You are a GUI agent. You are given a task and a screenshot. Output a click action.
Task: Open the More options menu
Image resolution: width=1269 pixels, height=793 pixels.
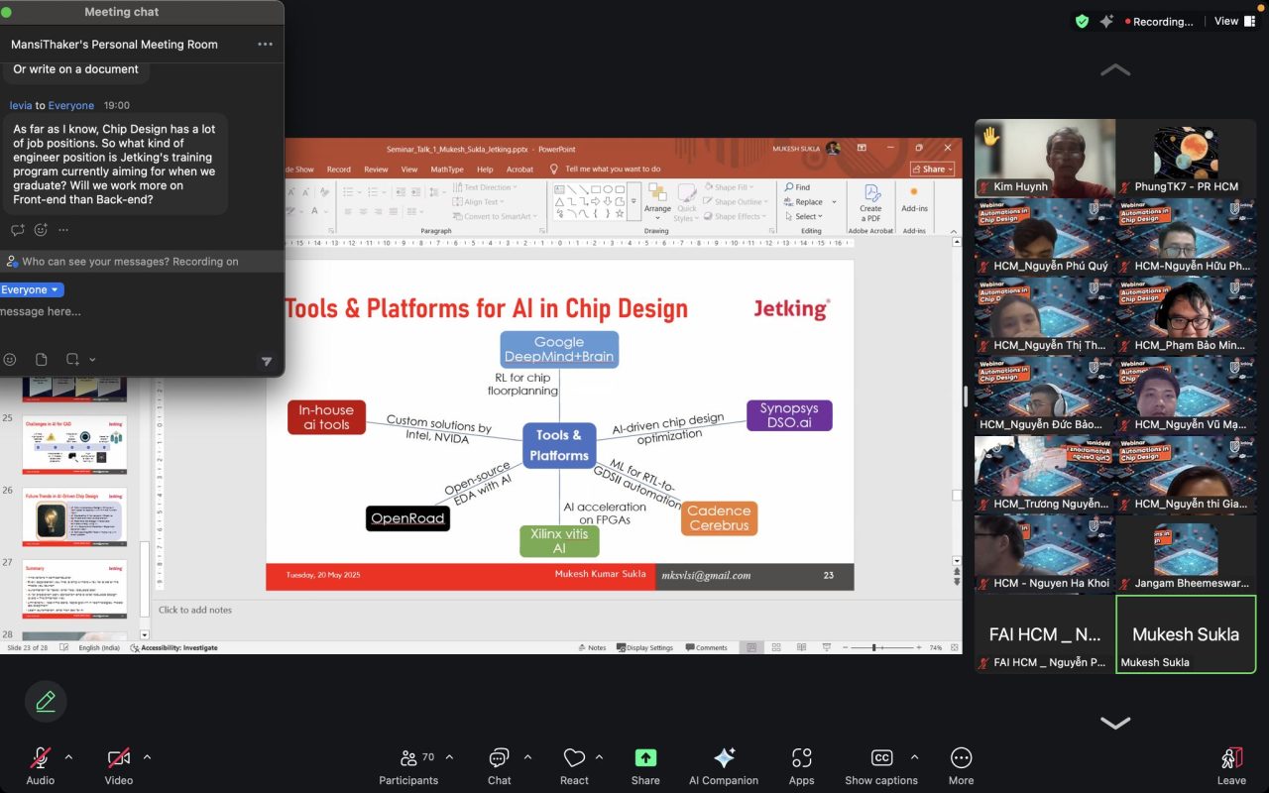click(x=961, y=765)
